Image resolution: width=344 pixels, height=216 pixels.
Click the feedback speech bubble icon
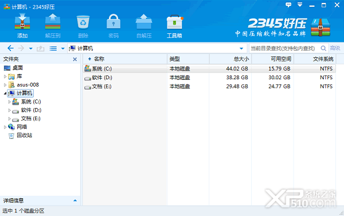[x=288, y=5]
